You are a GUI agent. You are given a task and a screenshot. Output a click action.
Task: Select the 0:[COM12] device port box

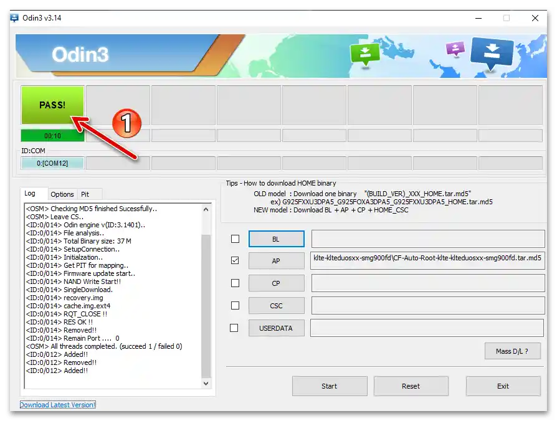52,163
